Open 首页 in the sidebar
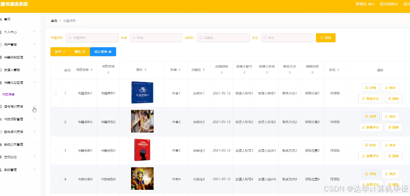The image size is (410, 196). tap(7, 19)
